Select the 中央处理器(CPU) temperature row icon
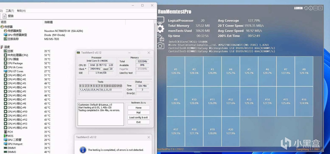 point(5,55)
